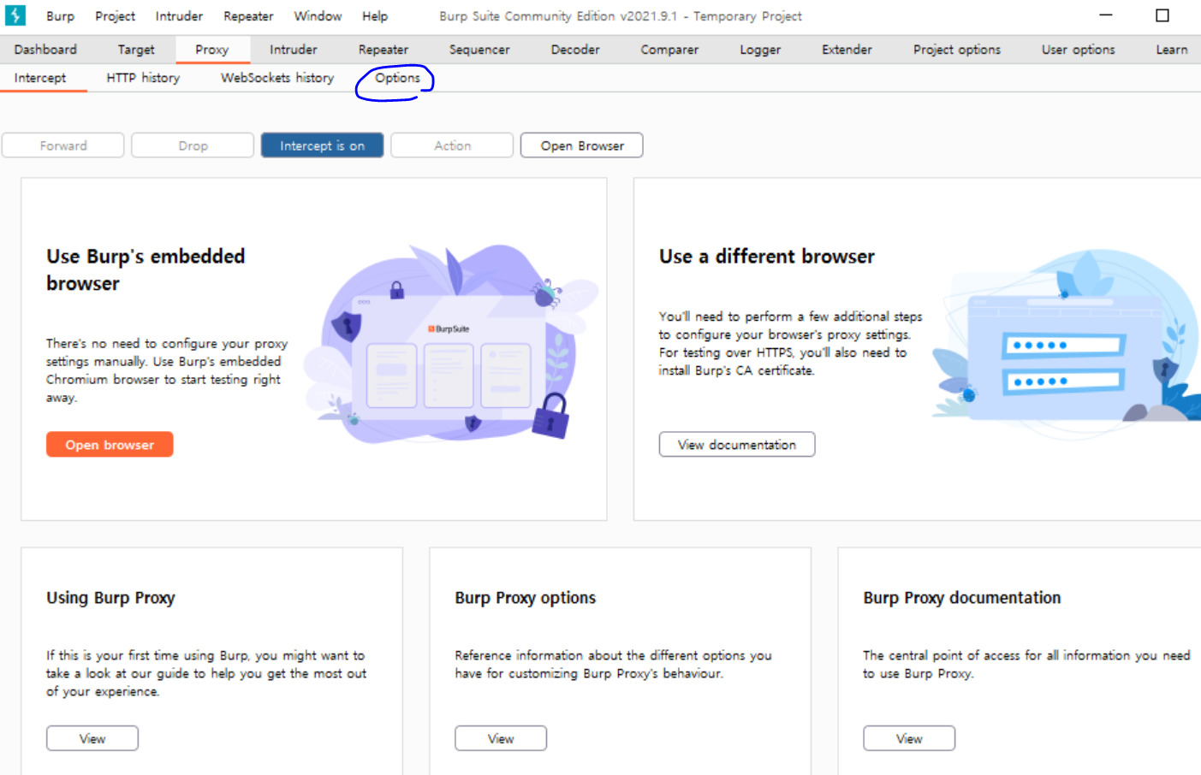
Task: Click the Use a different browser heading
Action: [x=767, y=257]
